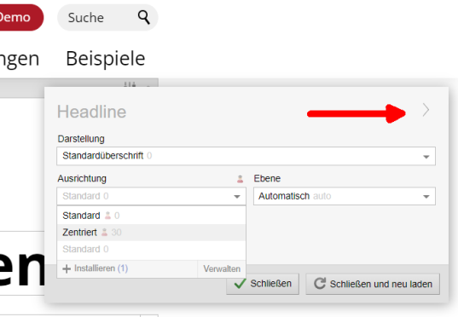The image size is (458, 317).
Task: Click the Suche search field
Action: pos(107,18)
